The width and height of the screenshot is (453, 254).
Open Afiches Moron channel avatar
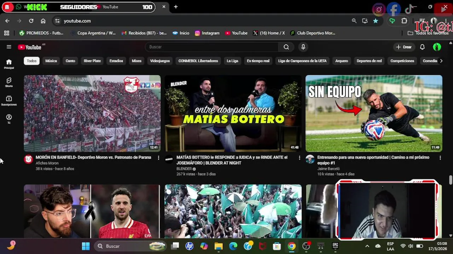[x=28, y=159]
